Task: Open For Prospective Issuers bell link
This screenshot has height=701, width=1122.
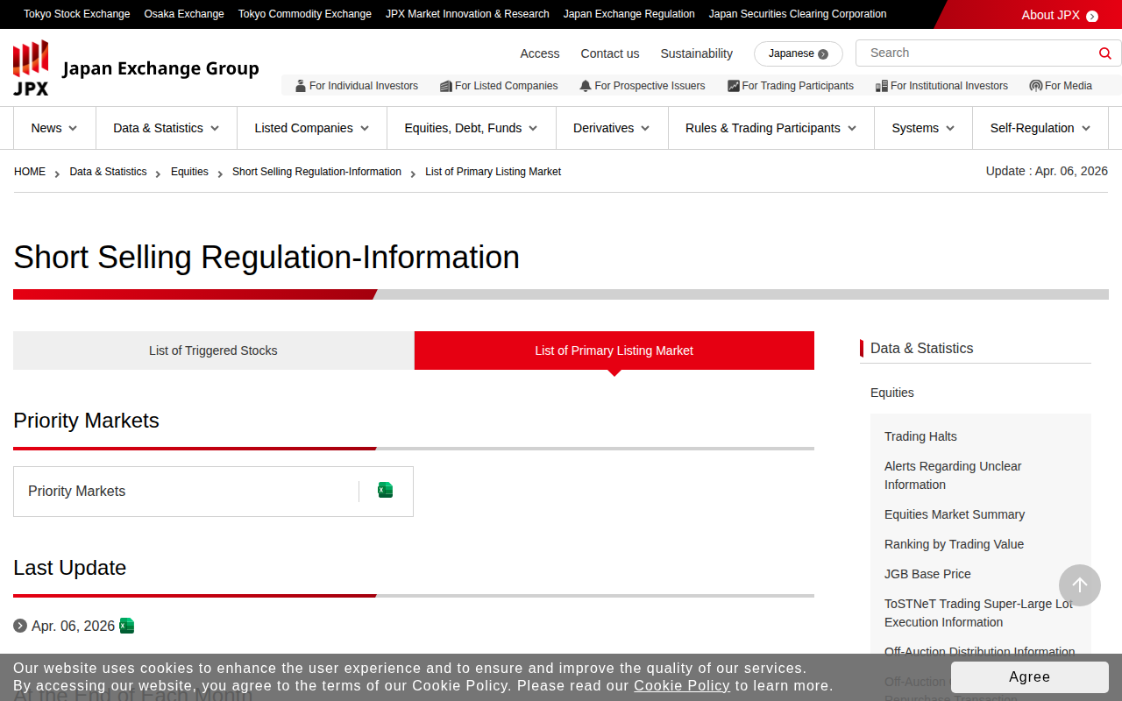Action: click(x=642, y=86)
